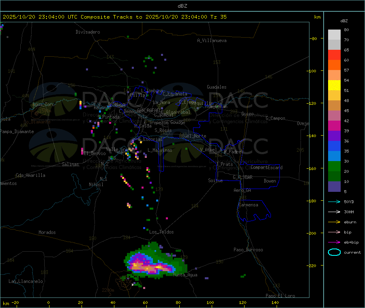
Task: Click the 'Guadales' map label
Action: [x=217, y=87]
